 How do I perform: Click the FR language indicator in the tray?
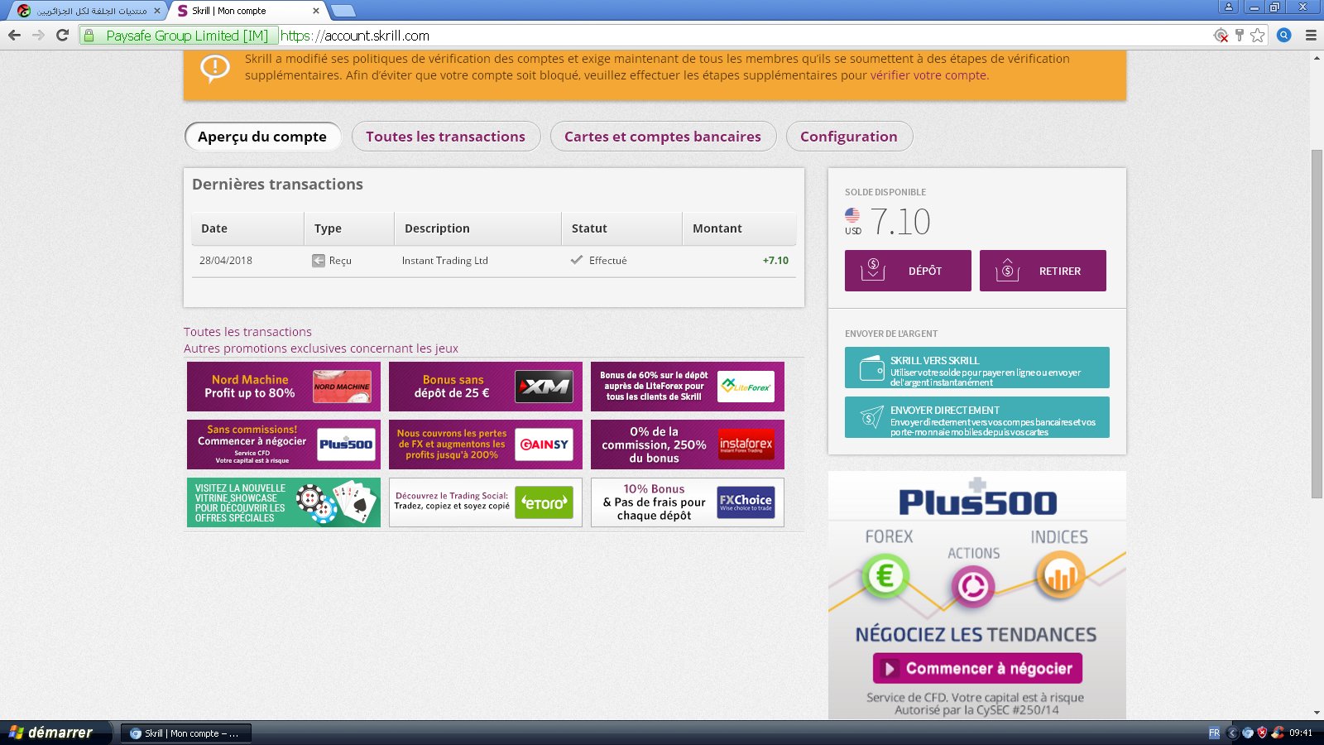(x=1214, y=733)
